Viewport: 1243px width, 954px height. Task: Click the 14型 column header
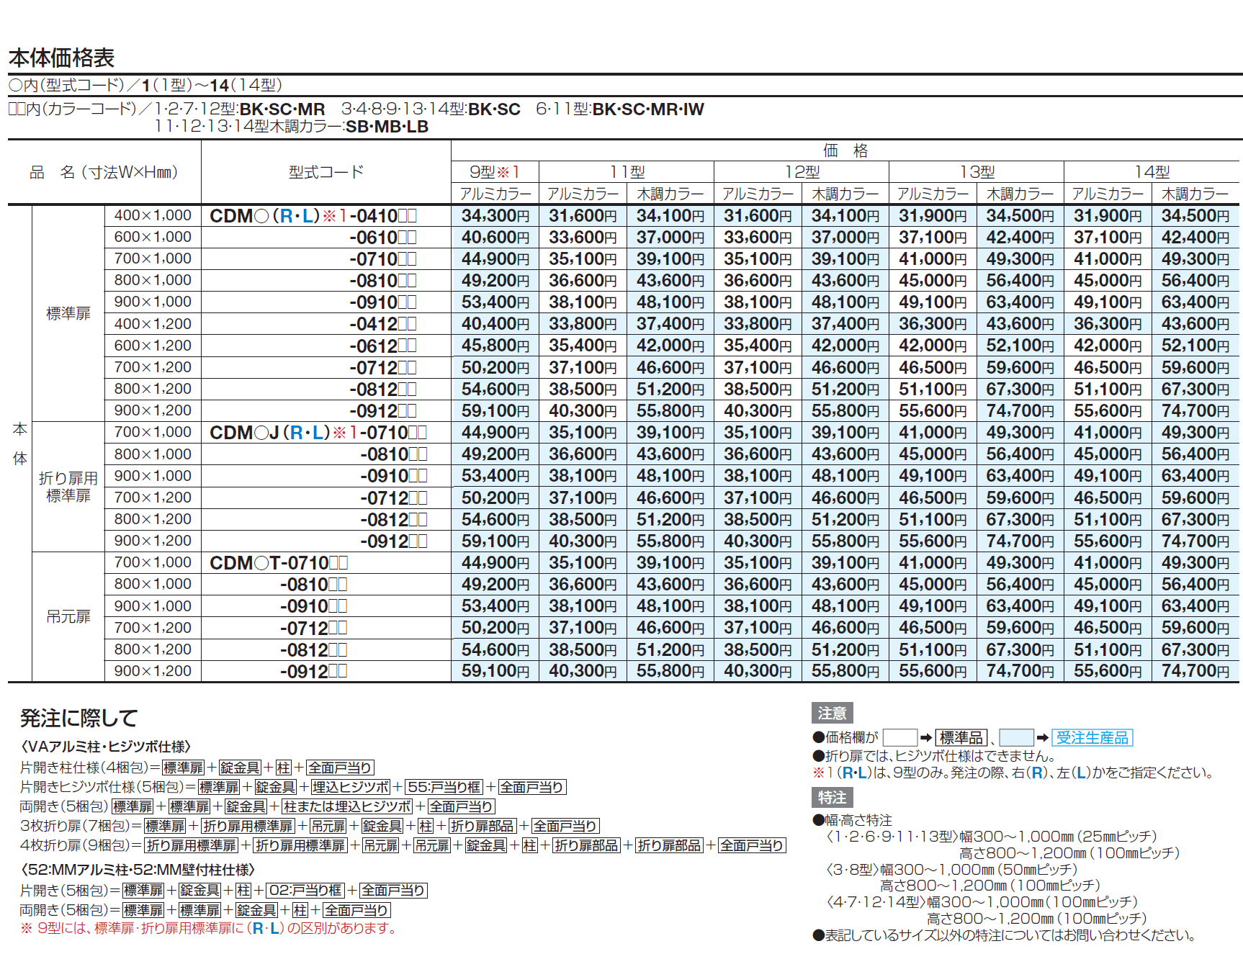tap(1151, 171)
